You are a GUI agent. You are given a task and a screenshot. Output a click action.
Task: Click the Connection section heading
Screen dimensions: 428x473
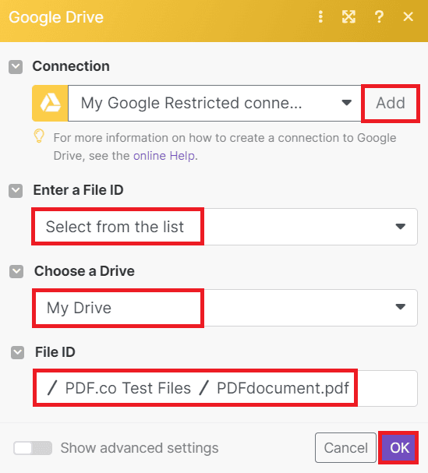(x=71, y=66)
